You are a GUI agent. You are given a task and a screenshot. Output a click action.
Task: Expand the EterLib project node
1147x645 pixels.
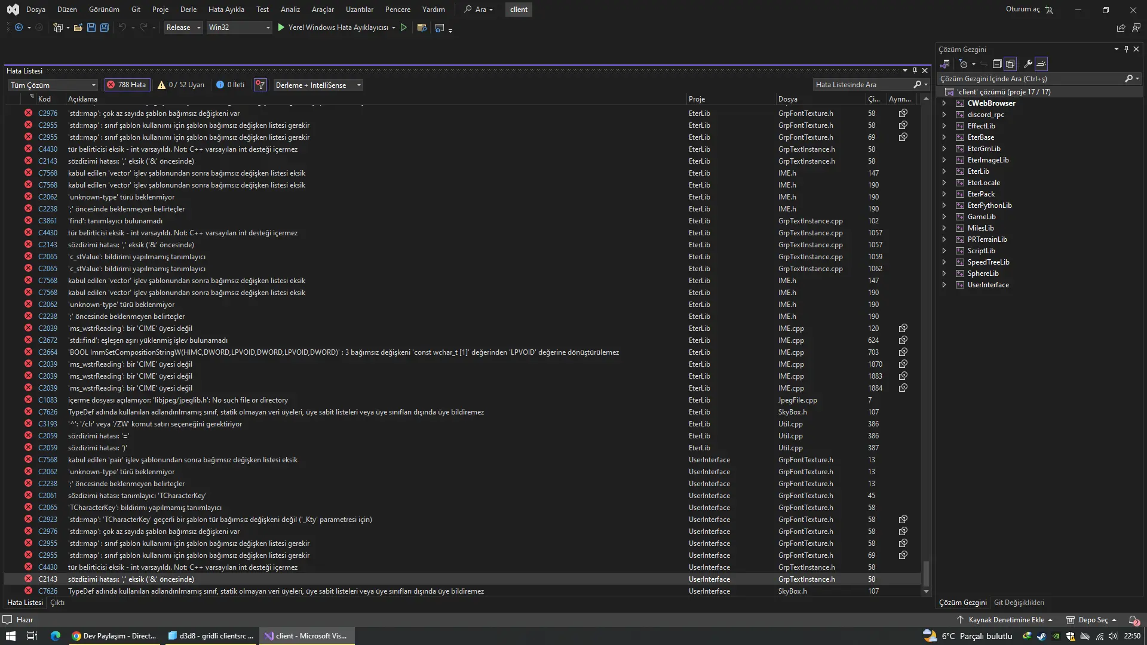[944, 171]
